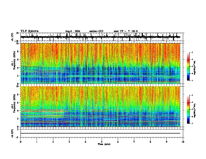The height and width of the screenshot is (159, 206).
Task: Click the "-7" label on ch.1 color scale
Action: (x=192, y=81)
